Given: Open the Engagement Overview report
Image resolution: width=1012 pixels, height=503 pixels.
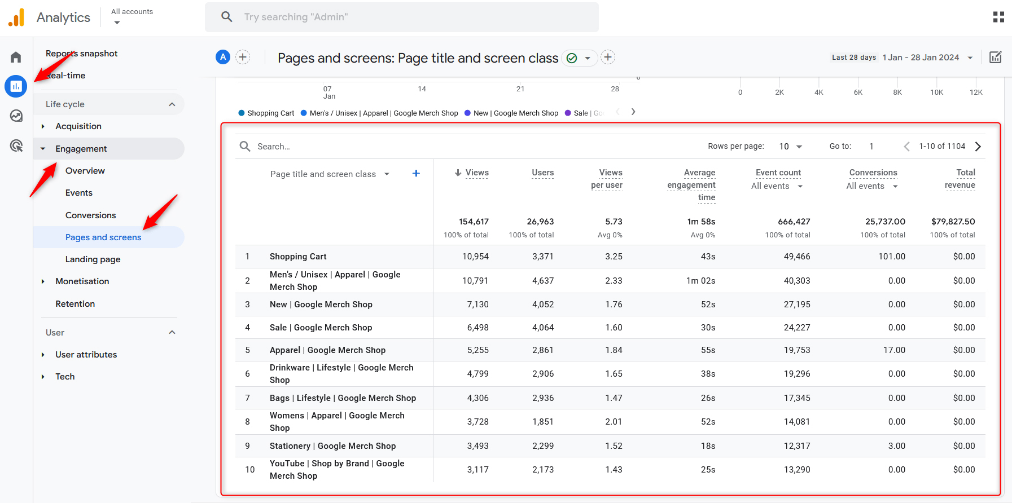Looking at the screenshot, I should tap(85, 171).
